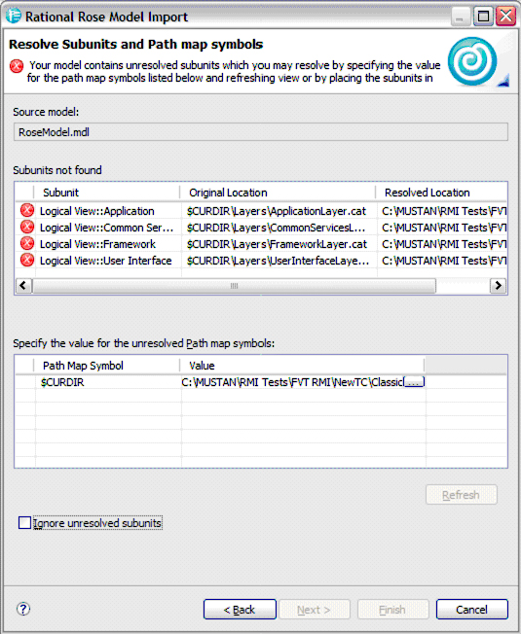Click error icon beside Logical View::Application
This screenshot has height=634, width=521.
[x=27, y=211]
